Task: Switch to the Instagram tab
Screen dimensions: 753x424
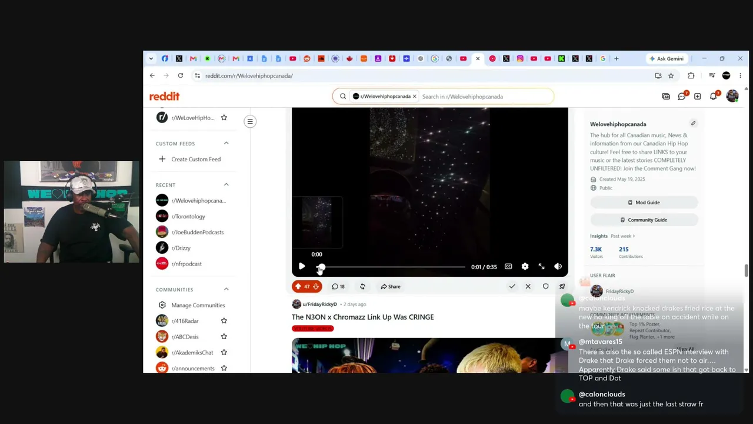Action: [520, 59]
